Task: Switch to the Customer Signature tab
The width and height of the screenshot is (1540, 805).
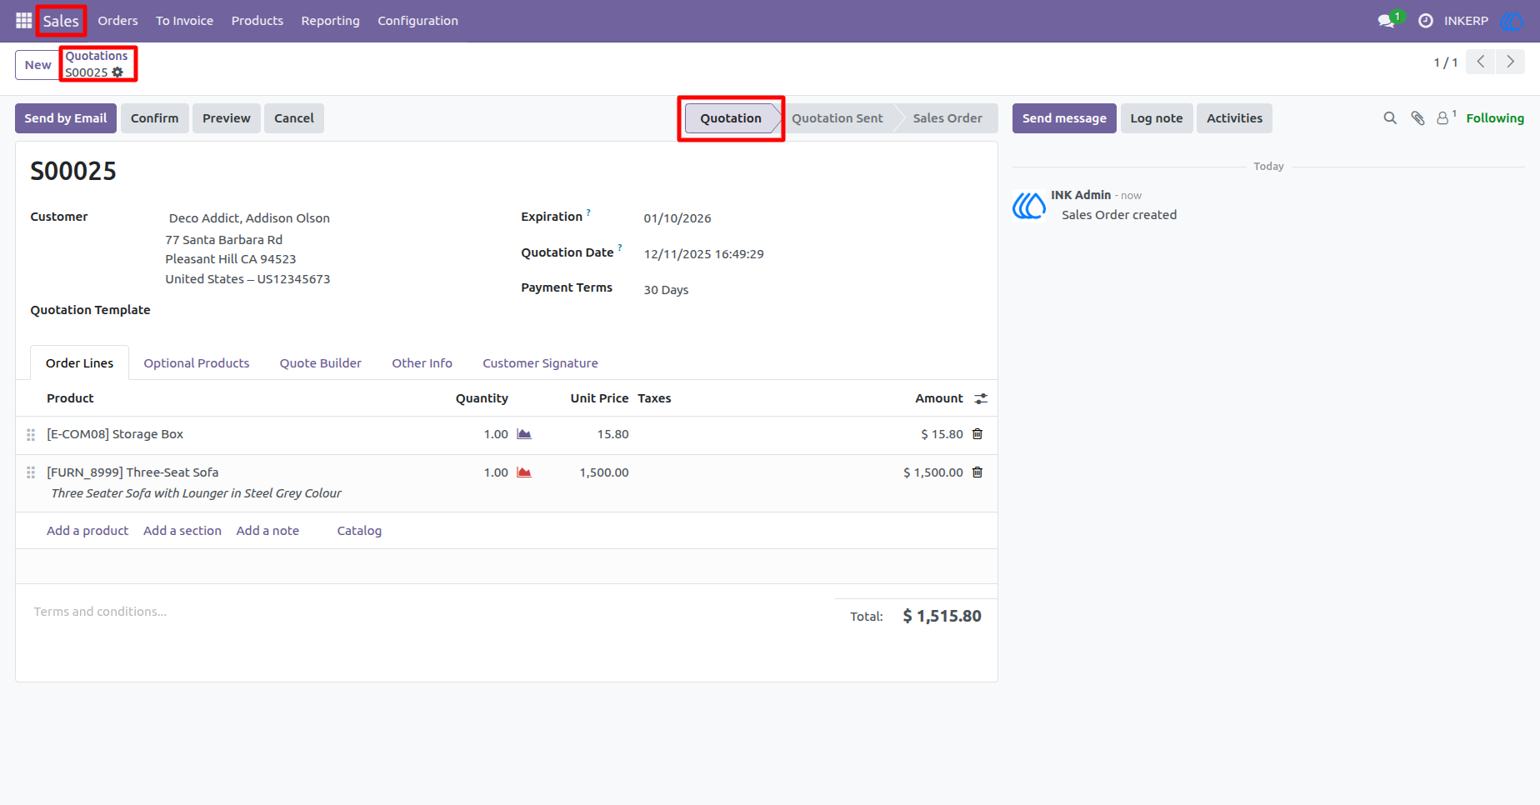Action: pos(540,363)
